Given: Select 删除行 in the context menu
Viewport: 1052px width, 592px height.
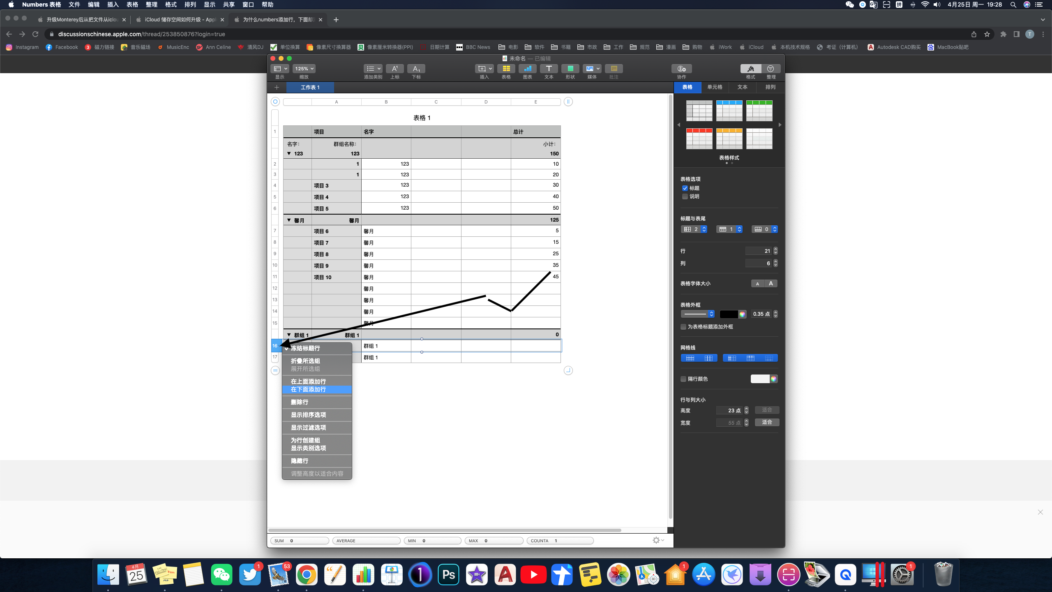Looking at the screenshot, I should point(299,402).
